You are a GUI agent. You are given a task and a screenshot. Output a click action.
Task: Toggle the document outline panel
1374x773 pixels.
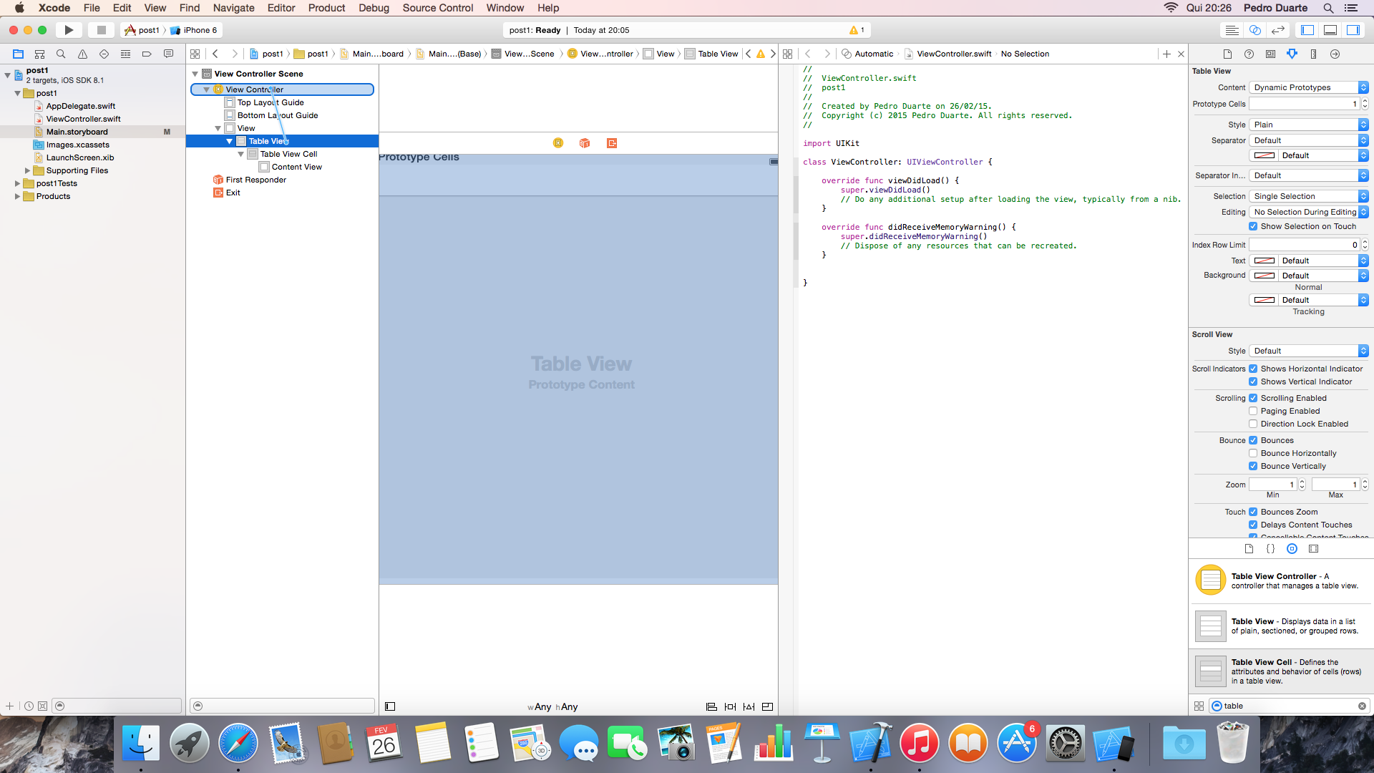click(390, 706)
